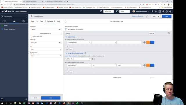This screenshot has width=186, height=105.
Task: Open global search in the ServiceNow header
Action: coord(153,11)
